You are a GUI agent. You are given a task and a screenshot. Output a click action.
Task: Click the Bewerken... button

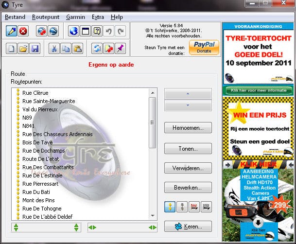(188, 188)
